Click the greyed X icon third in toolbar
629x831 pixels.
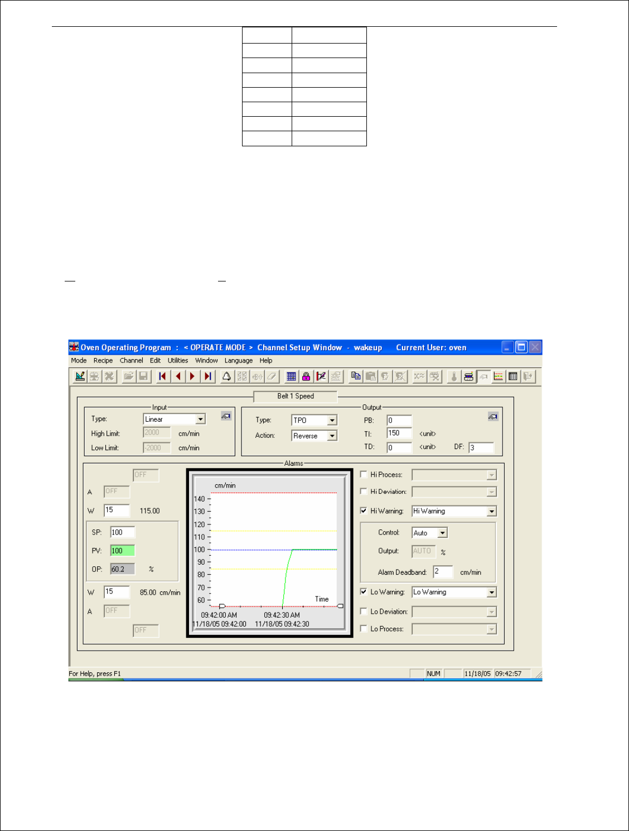tap(109, 376)
